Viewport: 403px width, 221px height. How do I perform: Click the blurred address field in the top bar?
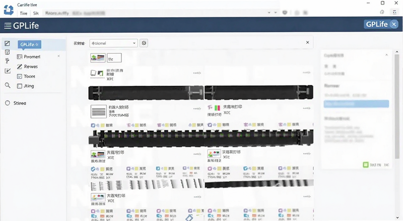pyautogui.click(x=154, y=13)
